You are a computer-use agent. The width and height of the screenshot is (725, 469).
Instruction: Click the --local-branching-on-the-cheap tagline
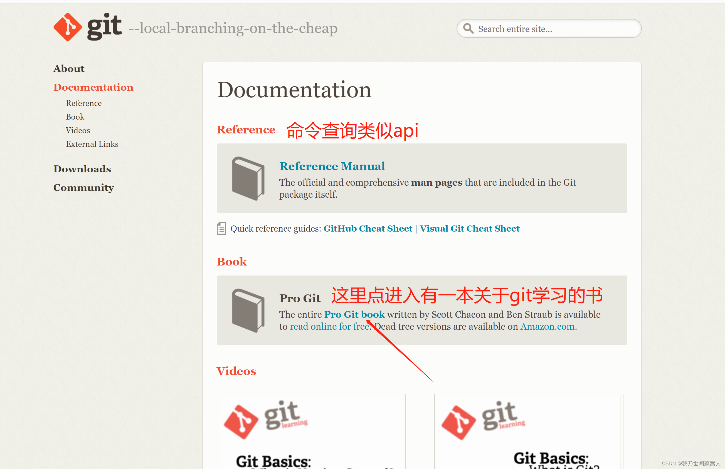233,28
